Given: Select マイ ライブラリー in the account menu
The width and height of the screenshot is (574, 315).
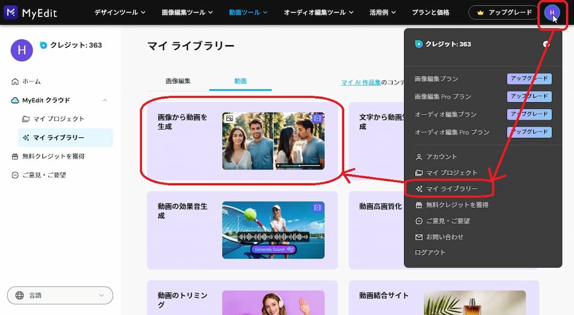Looking at the screenshot, I should tap(451, 189).
